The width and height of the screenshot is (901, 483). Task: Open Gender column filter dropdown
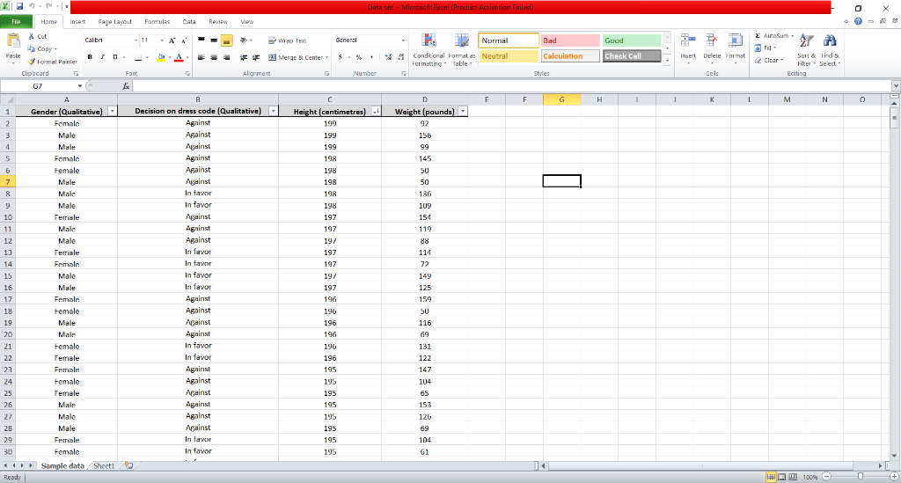tap(112, 111)
